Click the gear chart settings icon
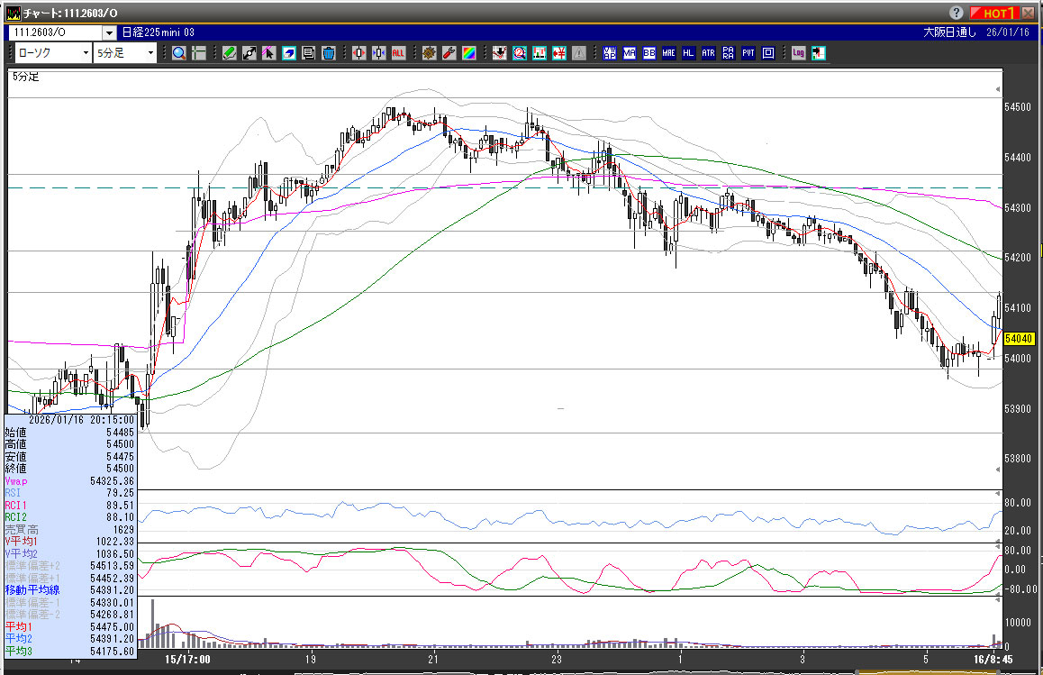Image resolution: width=1043 pixels, height=675 pixels. [429, 53]
